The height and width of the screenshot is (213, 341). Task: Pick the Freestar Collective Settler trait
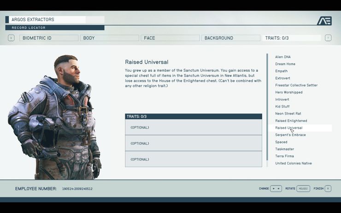pyautogui.click(x=296, y=85)
